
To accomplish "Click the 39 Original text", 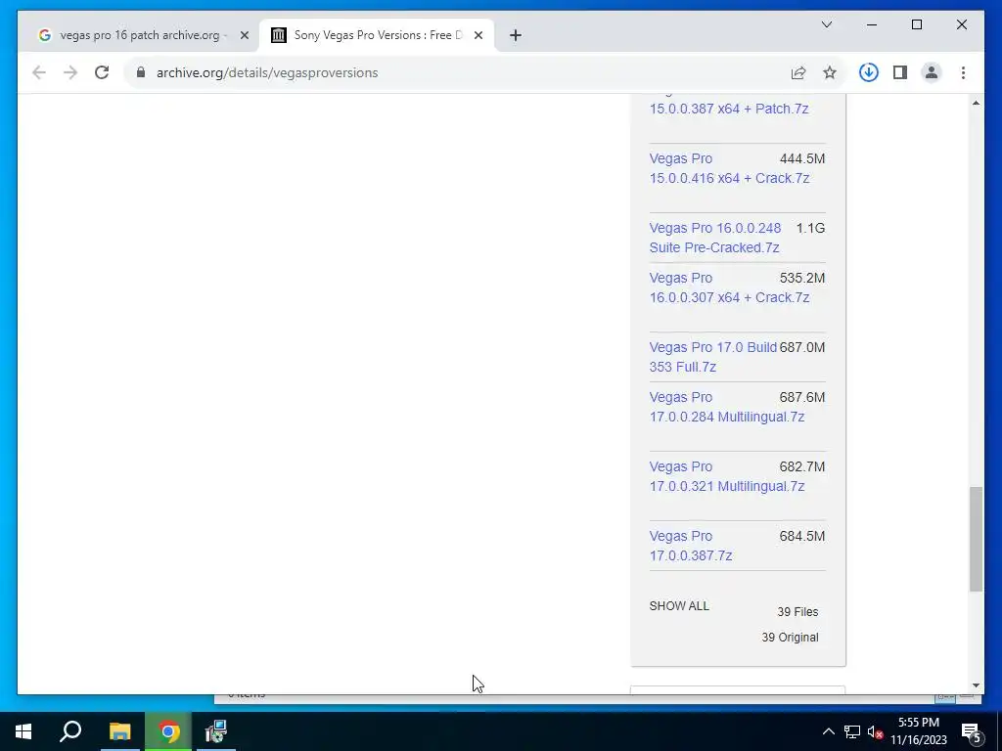I will [790, 638].
